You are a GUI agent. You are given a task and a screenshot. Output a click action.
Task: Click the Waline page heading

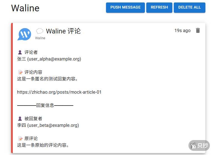(25, 8)
